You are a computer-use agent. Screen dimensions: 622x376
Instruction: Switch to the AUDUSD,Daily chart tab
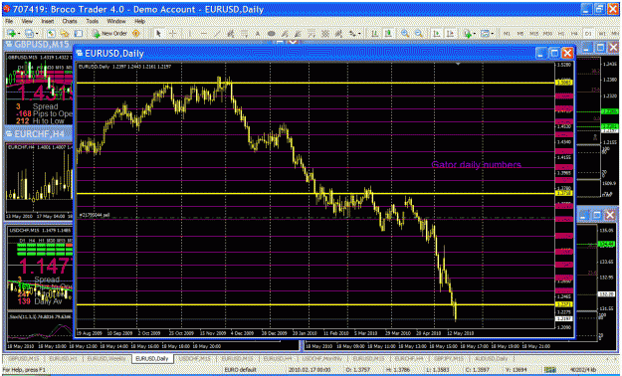coord(491,358)
